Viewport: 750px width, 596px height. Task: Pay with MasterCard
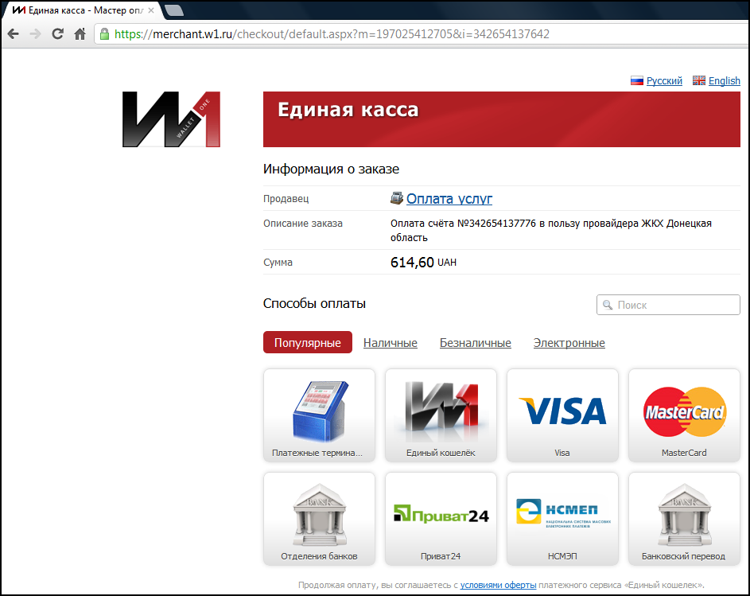(x=684, y=415)
